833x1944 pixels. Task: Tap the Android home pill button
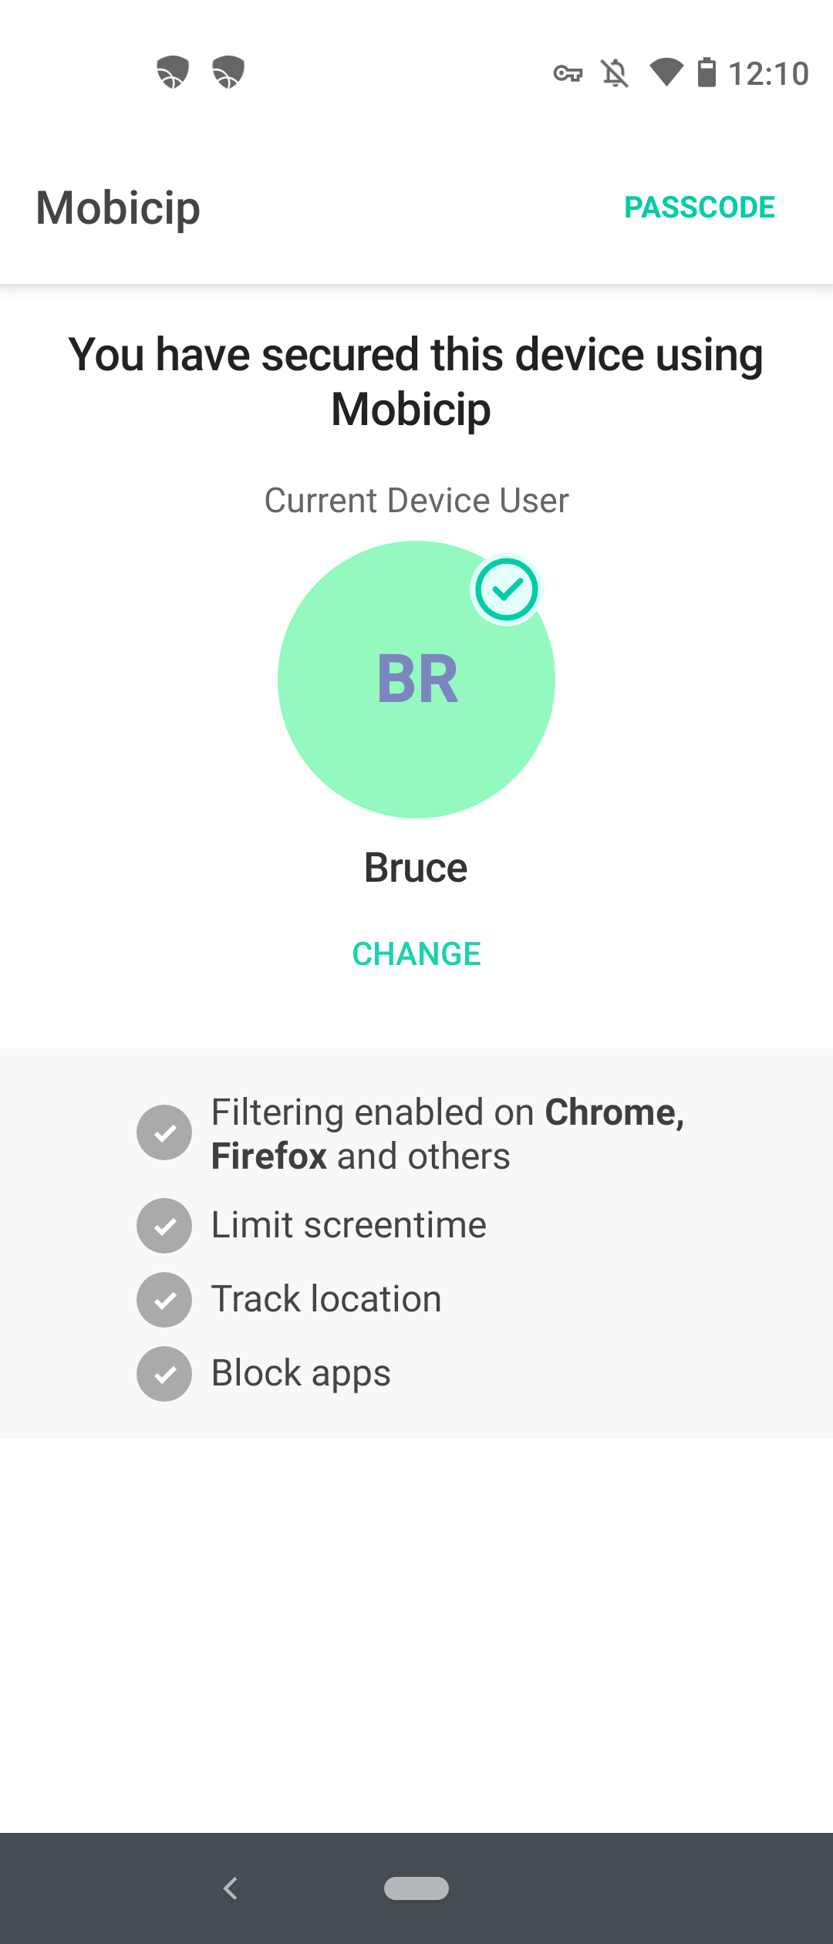[x=416, y=1888]
